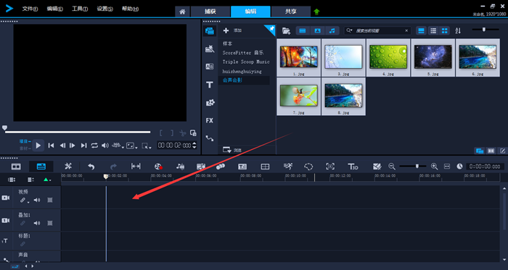Open the Title (T) library panel

click(210, 85)
